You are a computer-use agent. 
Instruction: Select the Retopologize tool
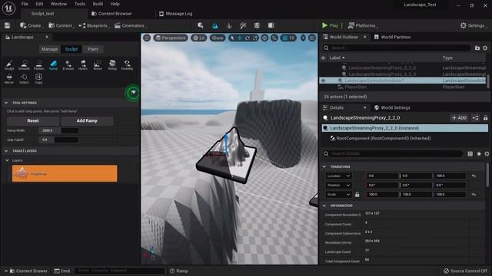[x=112, y=65]
